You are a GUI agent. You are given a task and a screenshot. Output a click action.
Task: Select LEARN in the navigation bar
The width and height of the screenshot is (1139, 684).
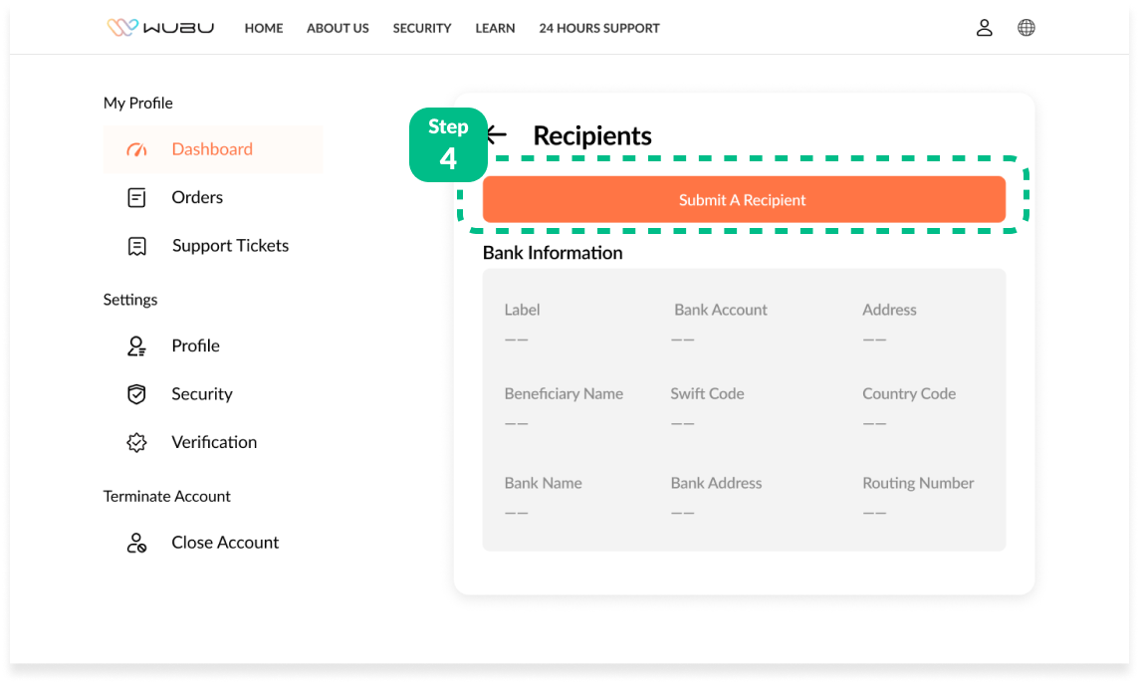point(495,28)
